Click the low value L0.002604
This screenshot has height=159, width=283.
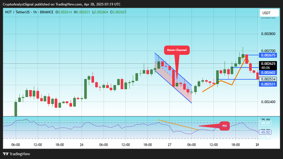pos(100,12)
